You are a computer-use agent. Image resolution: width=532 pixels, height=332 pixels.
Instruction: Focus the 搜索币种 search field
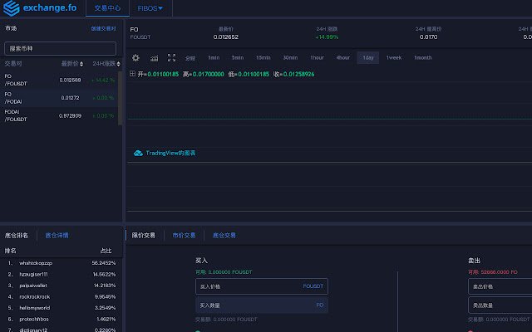coord(60,48)
